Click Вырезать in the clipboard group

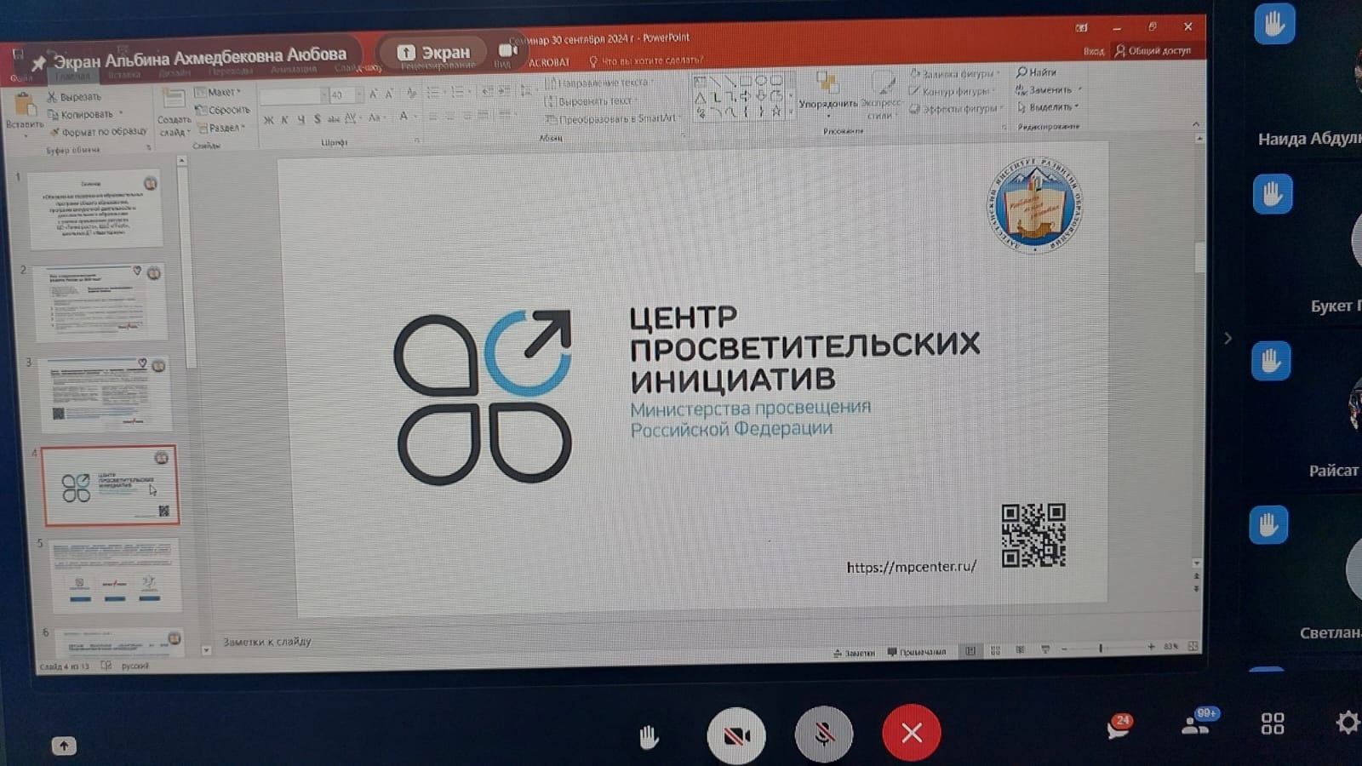(75, 97)
